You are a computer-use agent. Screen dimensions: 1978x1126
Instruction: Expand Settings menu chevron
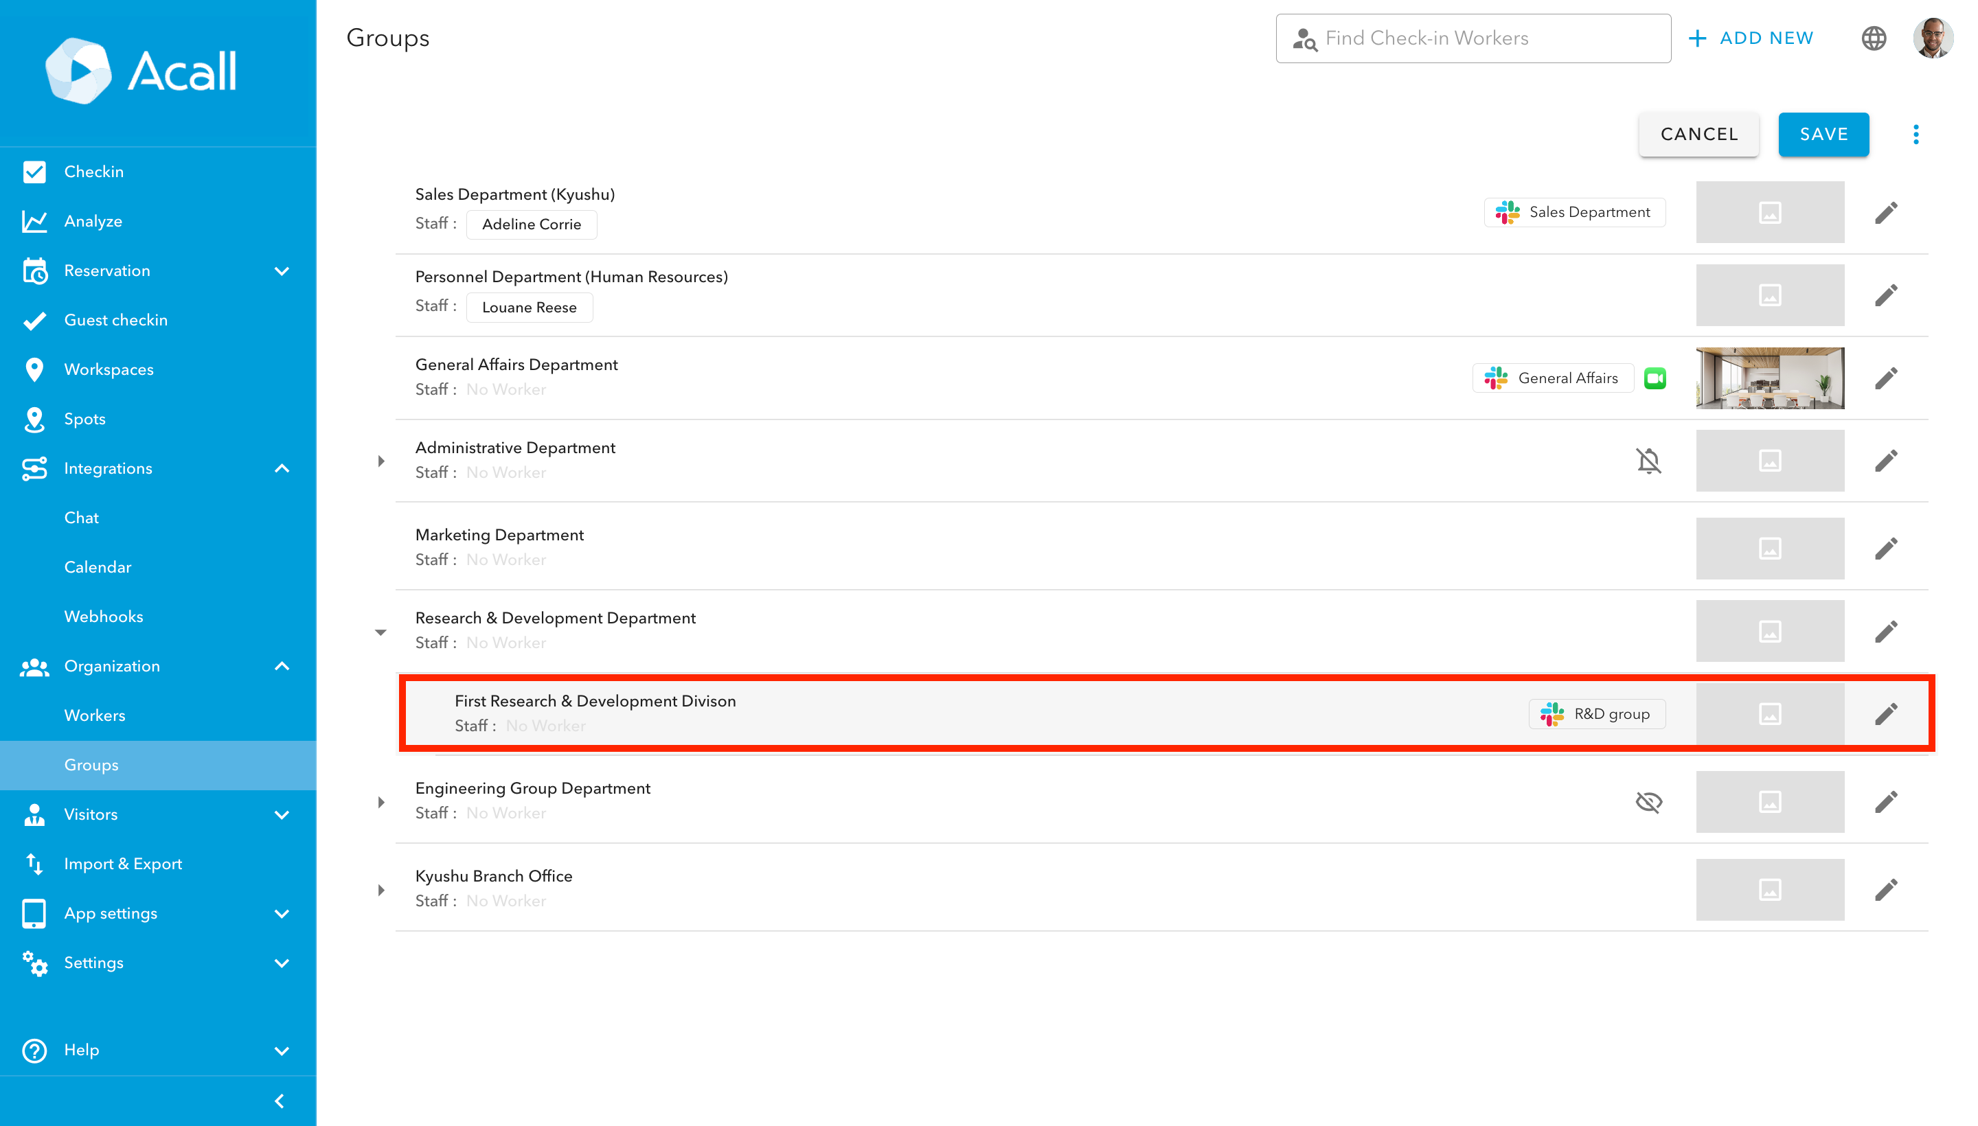click(282, 963)
